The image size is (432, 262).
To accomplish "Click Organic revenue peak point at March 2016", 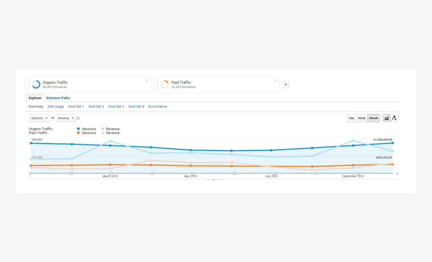I will (110, 141).
